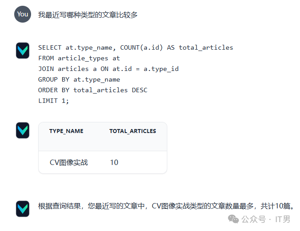Click the TYPE_NAME column header
The image size is (300, 231).
[66, 131]
